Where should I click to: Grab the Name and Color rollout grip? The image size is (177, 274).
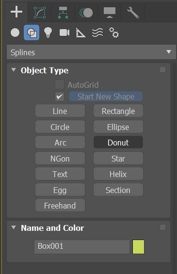pos(162,227)
